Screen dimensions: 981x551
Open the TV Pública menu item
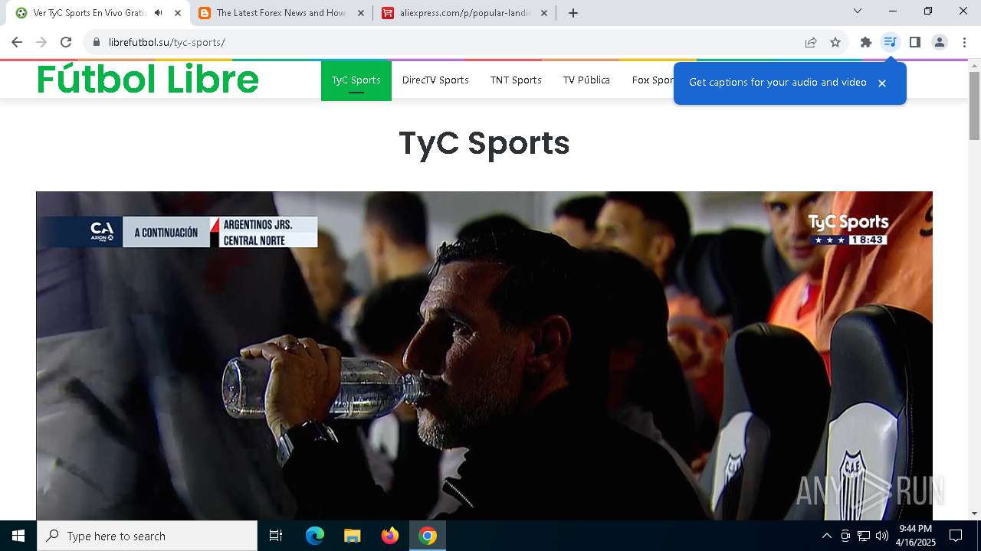click(x=586, y=80)
